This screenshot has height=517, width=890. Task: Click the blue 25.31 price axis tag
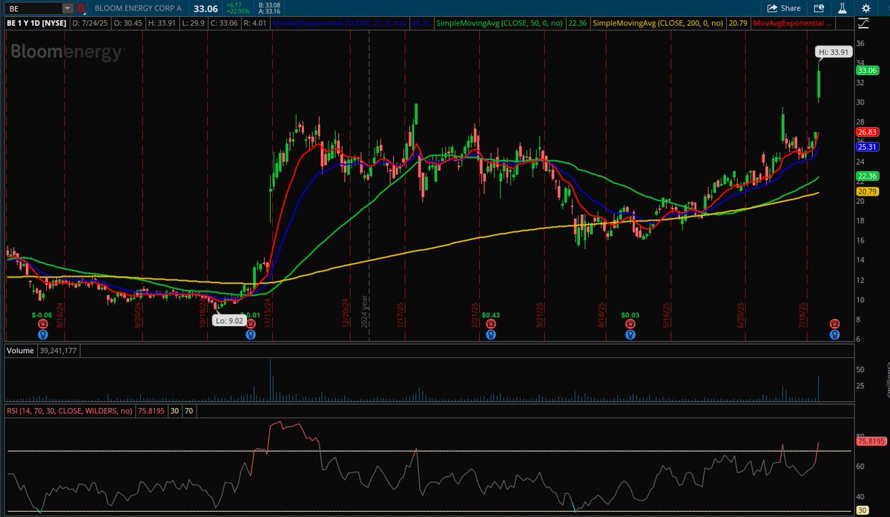pos(868,147)
